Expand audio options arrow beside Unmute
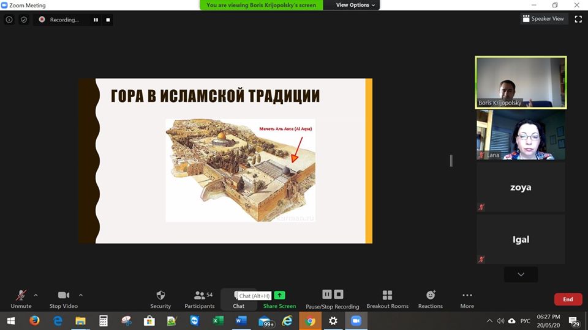 pos(36,295)
